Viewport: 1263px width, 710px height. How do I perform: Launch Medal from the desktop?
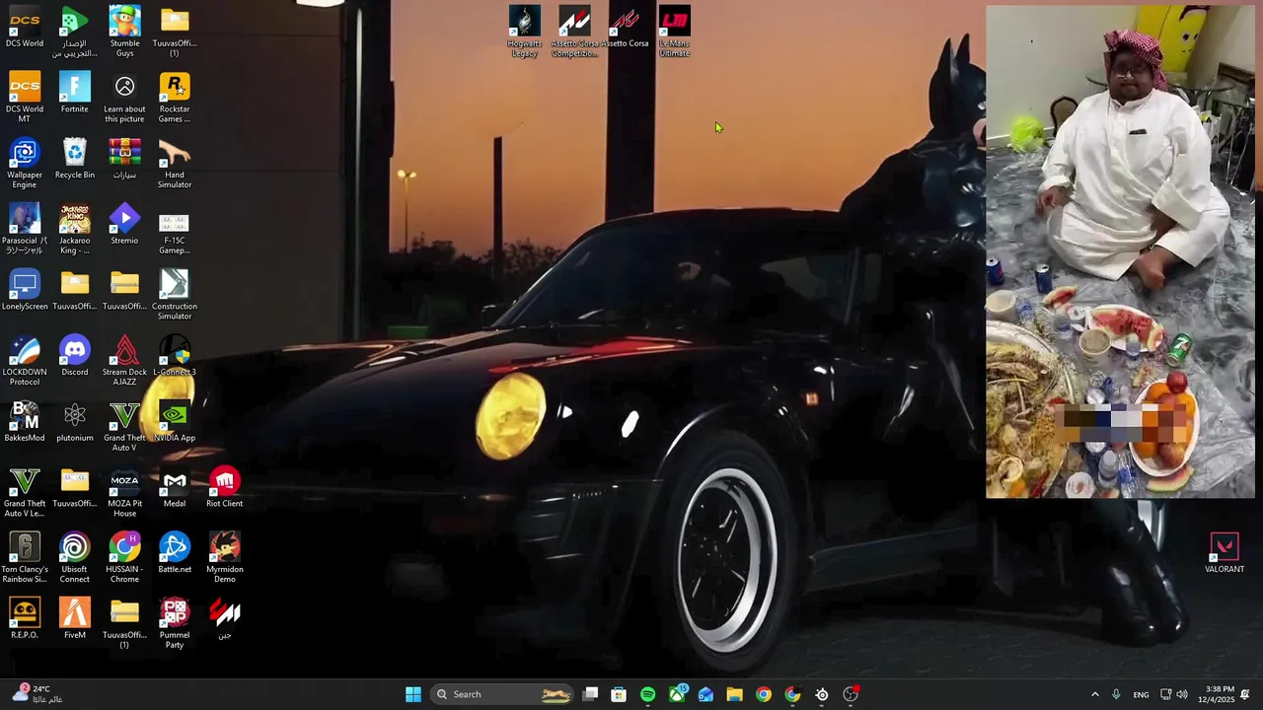(x=175, y=487)
